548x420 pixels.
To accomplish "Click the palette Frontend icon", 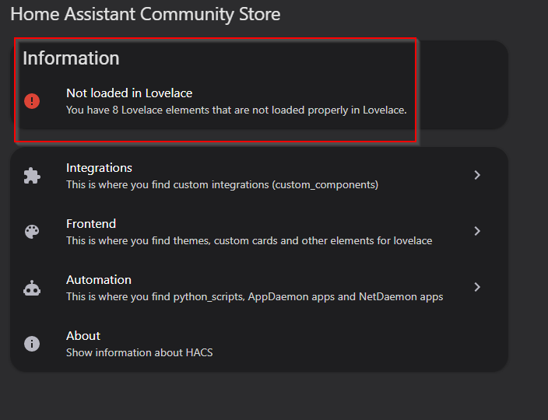I will [32, 232].
